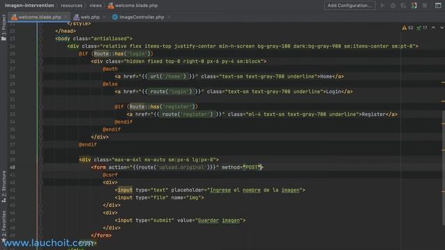Click Register anchor link text in code
This screenshot has height=250, width=445.
pos(373,114)
